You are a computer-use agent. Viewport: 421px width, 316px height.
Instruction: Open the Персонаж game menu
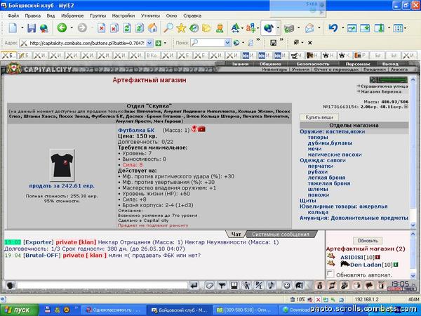coord(358,64)
